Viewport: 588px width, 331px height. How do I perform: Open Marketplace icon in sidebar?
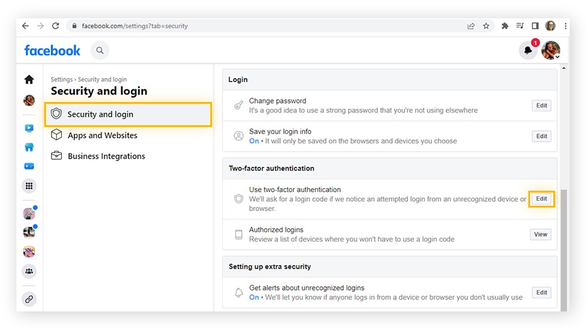coord(29,147)
